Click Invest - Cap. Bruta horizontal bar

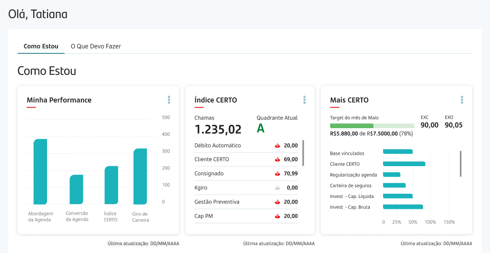click(x=403, y=207)
